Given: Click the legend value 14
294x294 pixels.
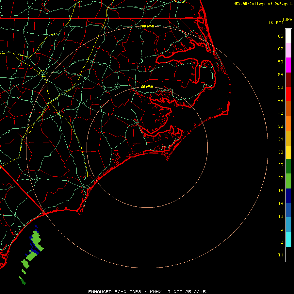Looking at the screenshot, I should tap(281, 204).
